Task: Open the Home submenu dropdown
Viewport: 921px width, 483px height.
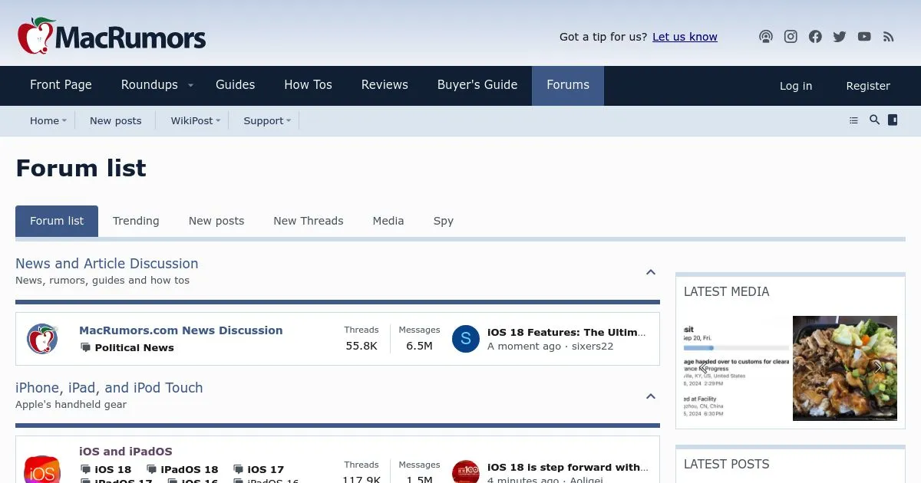Action: [64, 120]
